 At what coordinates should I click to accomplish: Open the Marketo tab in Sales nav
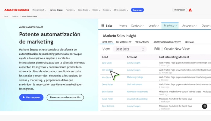click(170, 26)
